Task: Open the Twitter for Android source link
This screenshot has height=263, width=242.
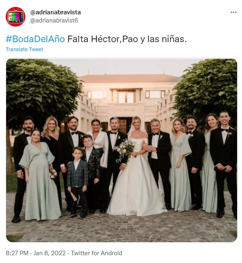Action: [x=97, y=253]
